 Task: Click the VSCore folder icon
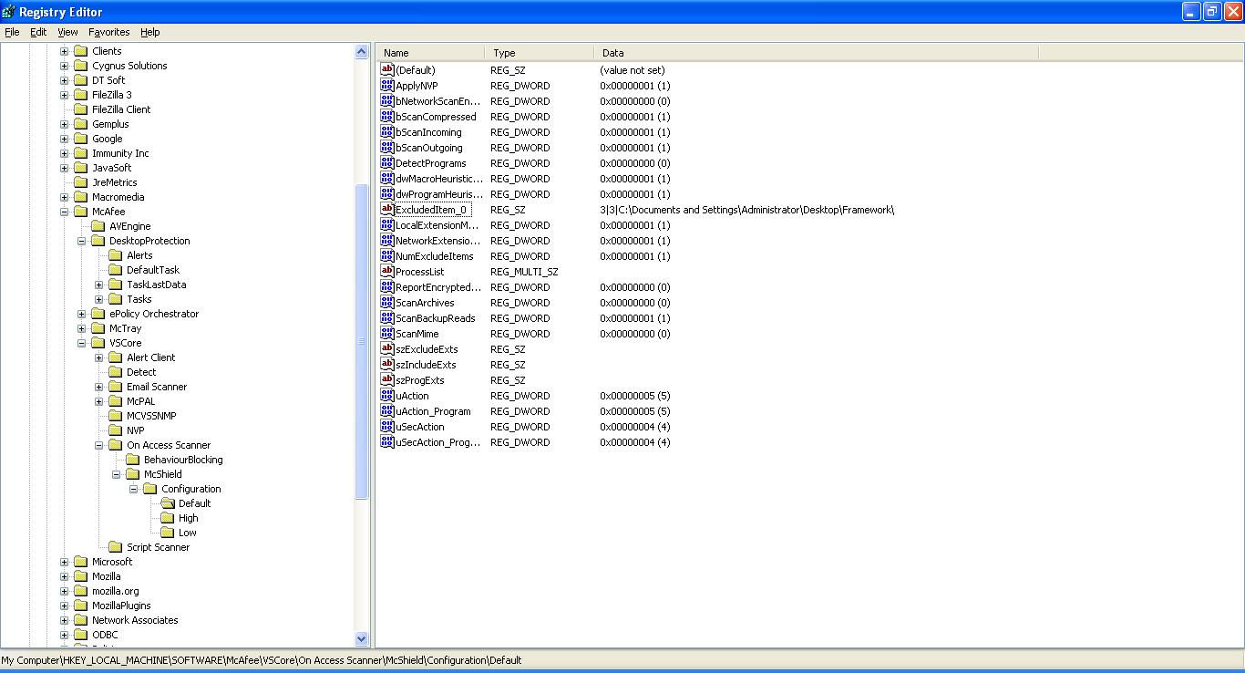coord(98,343)
